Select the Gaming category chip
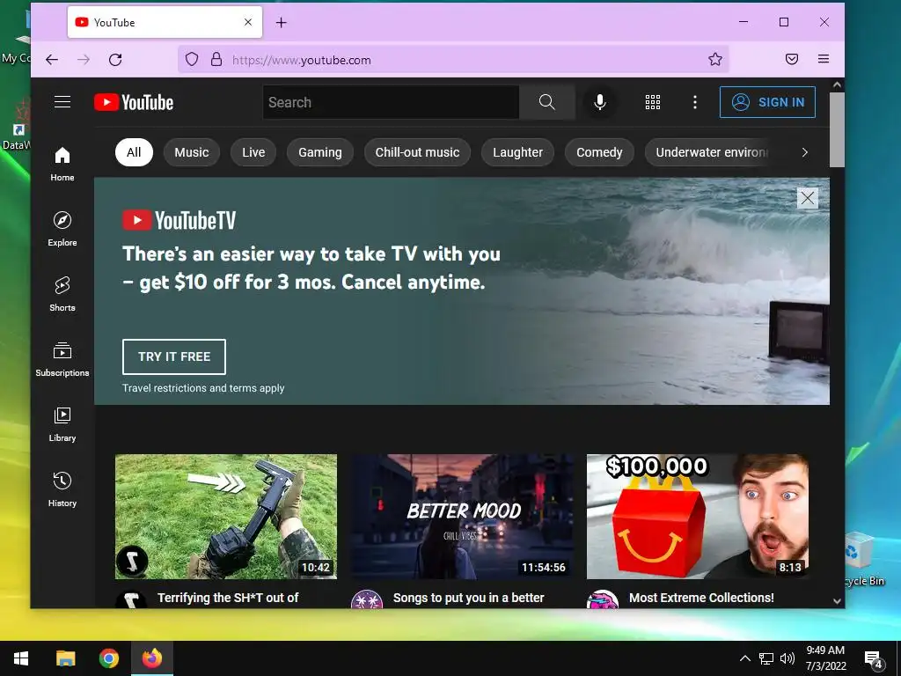Screen dimensions: 901x676 click(x=320, y=152)
